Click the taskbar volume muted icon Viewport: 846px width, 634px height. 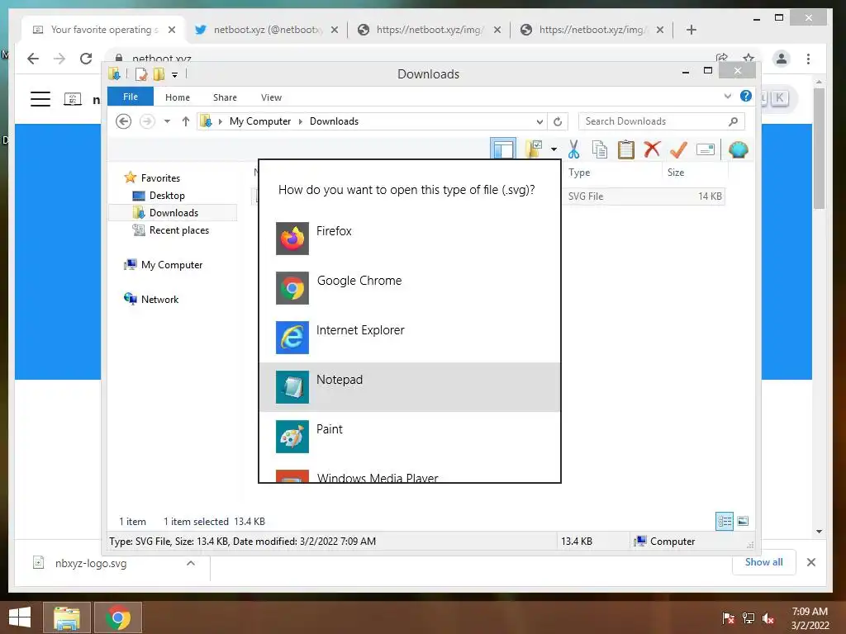(768, 618)
